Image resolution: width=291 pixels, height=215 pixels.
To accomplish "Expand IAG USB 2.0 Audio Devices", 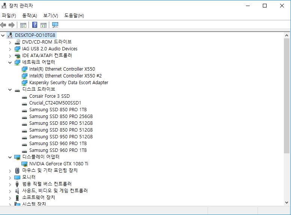I will 10,49.
